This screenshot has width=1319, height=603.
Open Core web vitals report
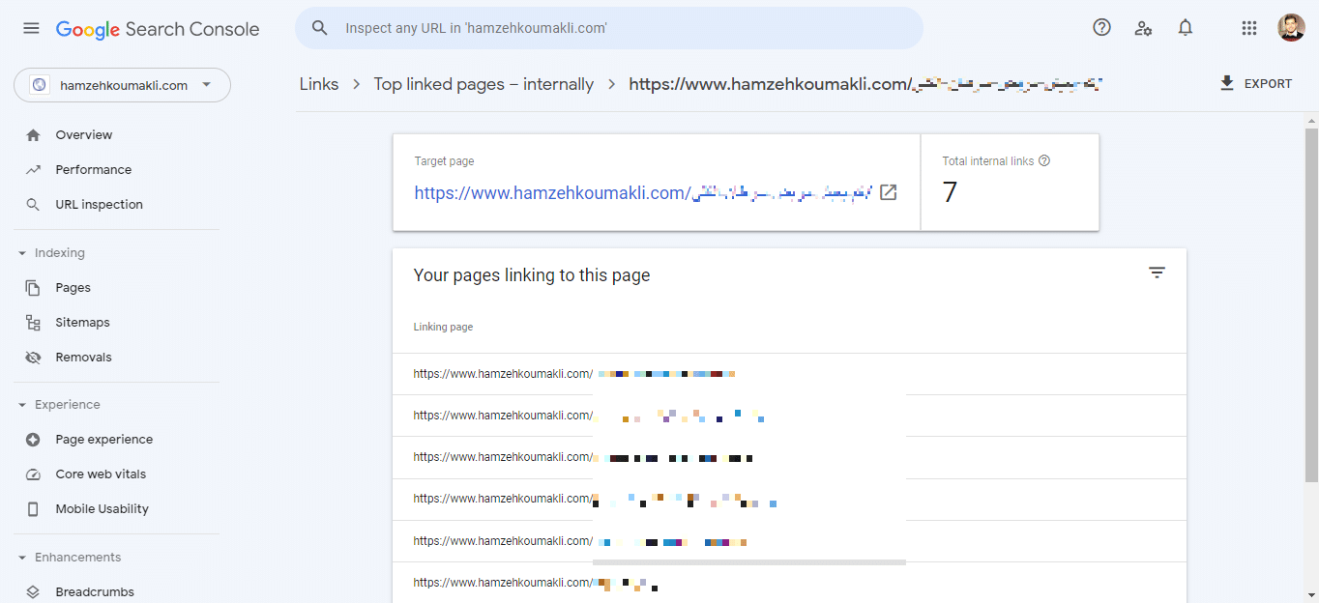pos(101,474)
